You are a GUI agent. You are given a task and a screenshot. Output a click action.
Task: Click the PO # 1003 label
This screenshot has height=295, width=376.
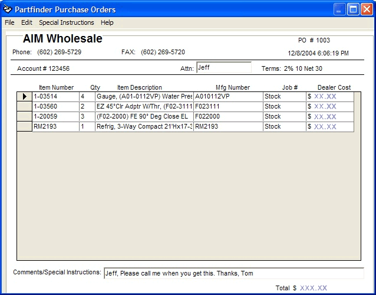[x=314, y=40]
